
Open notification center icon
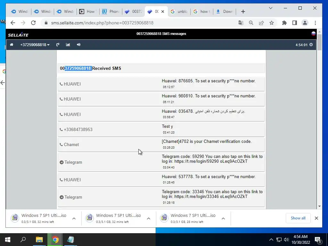(318, 240)
